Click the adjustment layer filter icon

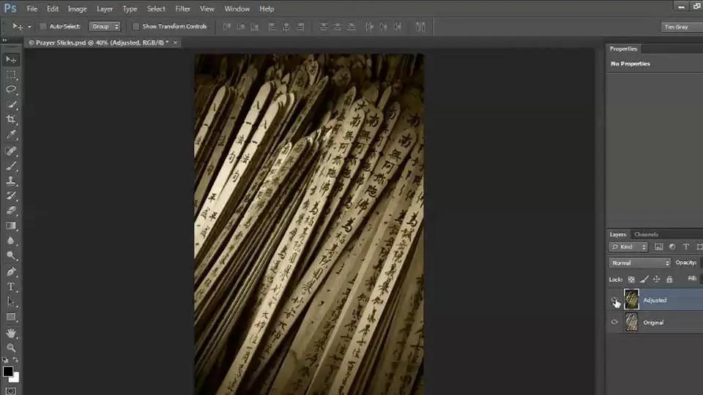pyautogui.click(x=672, y=247)
